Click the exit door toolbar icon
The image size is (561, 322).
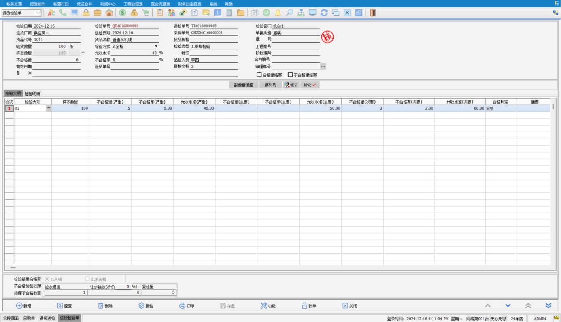(373, 13)
